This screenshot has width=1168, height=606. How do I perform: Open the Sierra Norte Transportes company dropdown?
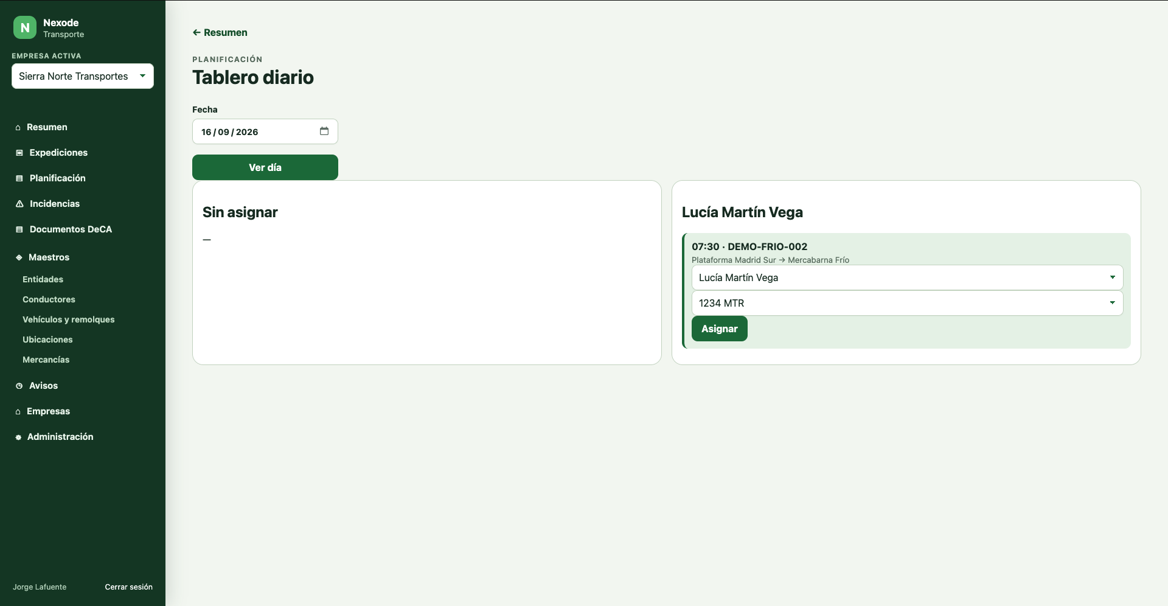(83, 76)
